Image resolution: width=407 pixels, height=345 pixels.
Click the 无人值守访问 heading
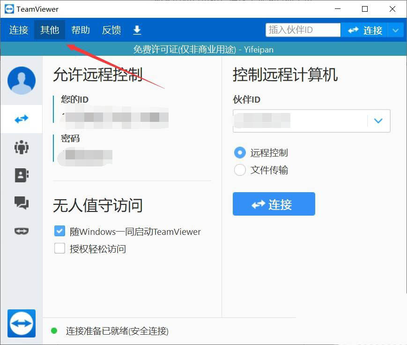pos(98,205)
